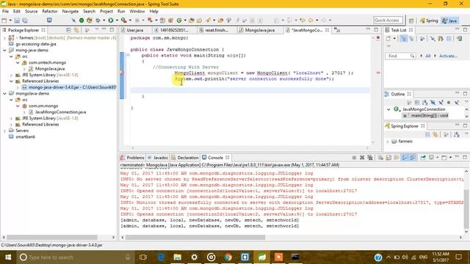Toggle Scroll Lock in Console toolbar
Image resolution: width=470 pixels, height=264 pixels.
pos(388,158)
